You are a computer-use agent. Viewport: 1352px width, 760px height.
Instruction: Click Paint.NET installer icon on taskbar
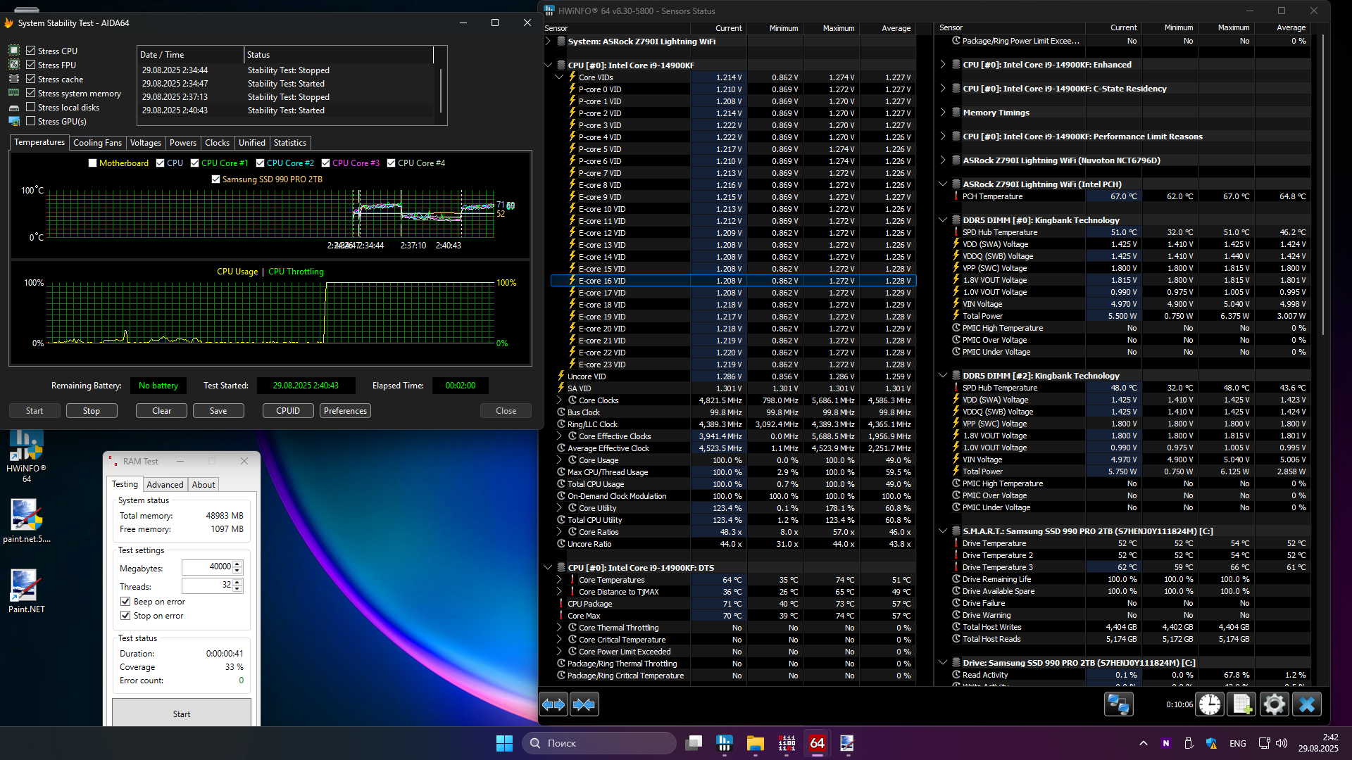pyautogui.click(x=847, y=743)
